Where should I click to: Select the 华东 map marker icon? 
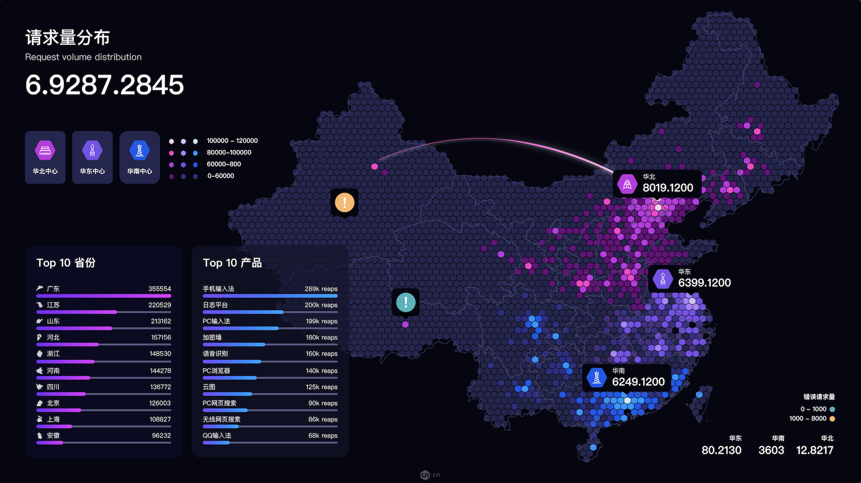[663, 279]
